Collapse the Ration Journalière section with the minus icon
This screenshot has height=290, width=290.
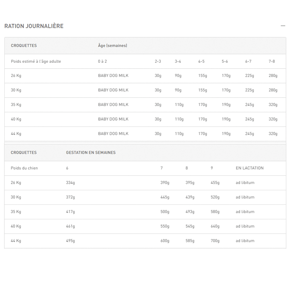(283, 26)
